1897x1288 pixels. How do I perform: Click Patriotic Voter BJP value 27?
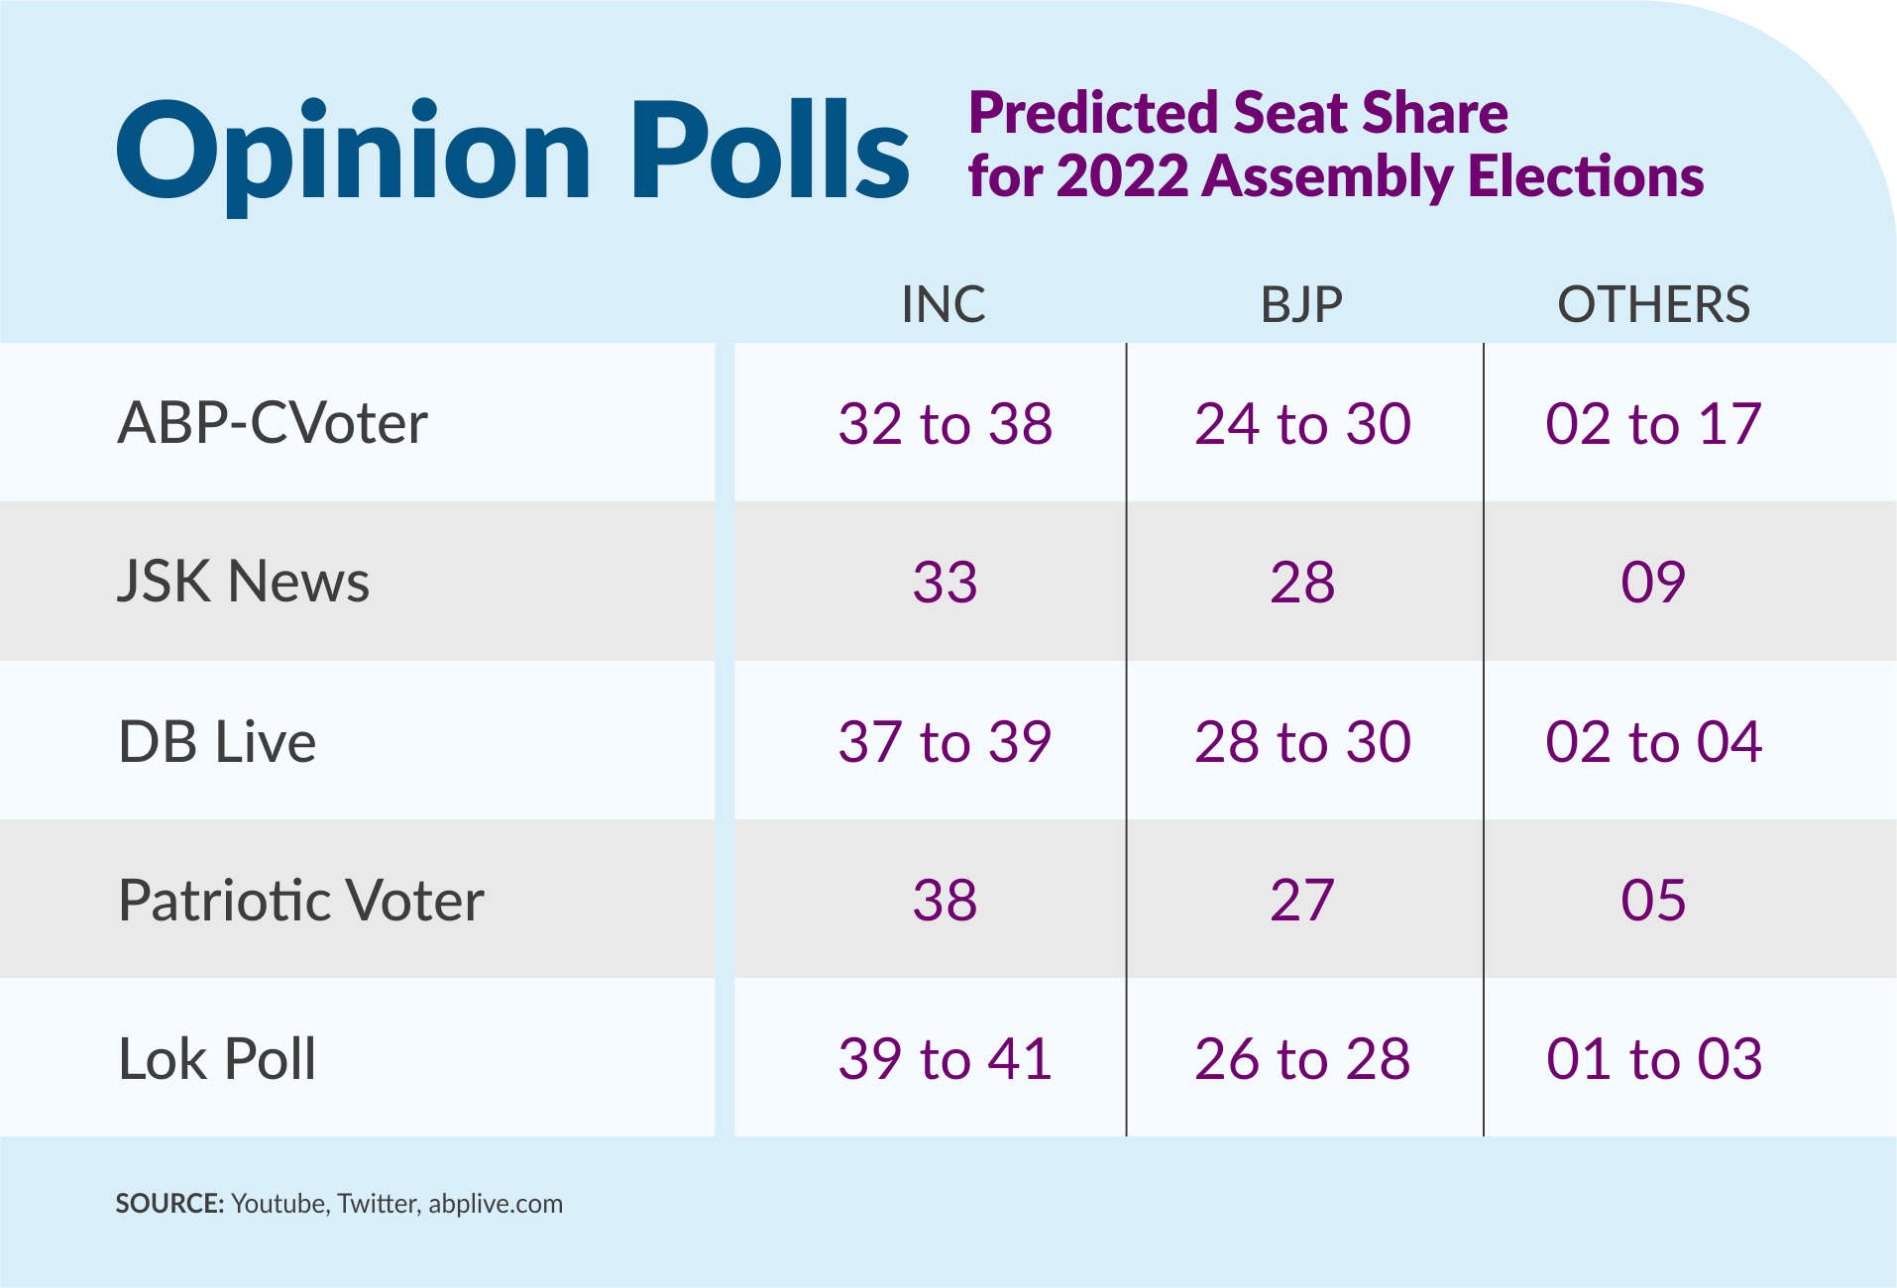coord(1302,900)
